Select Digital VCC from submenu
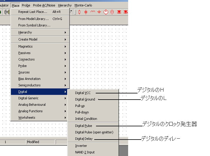This screenshot has height=156, width=210. (93, 93)
